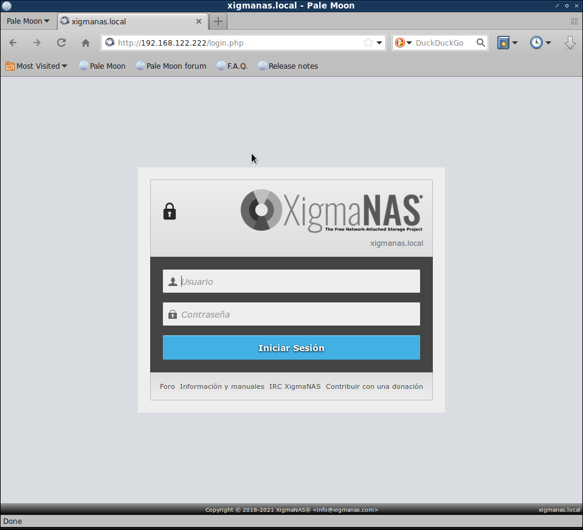
Task: Click the copyright text in footer
Action: (292, 510)
